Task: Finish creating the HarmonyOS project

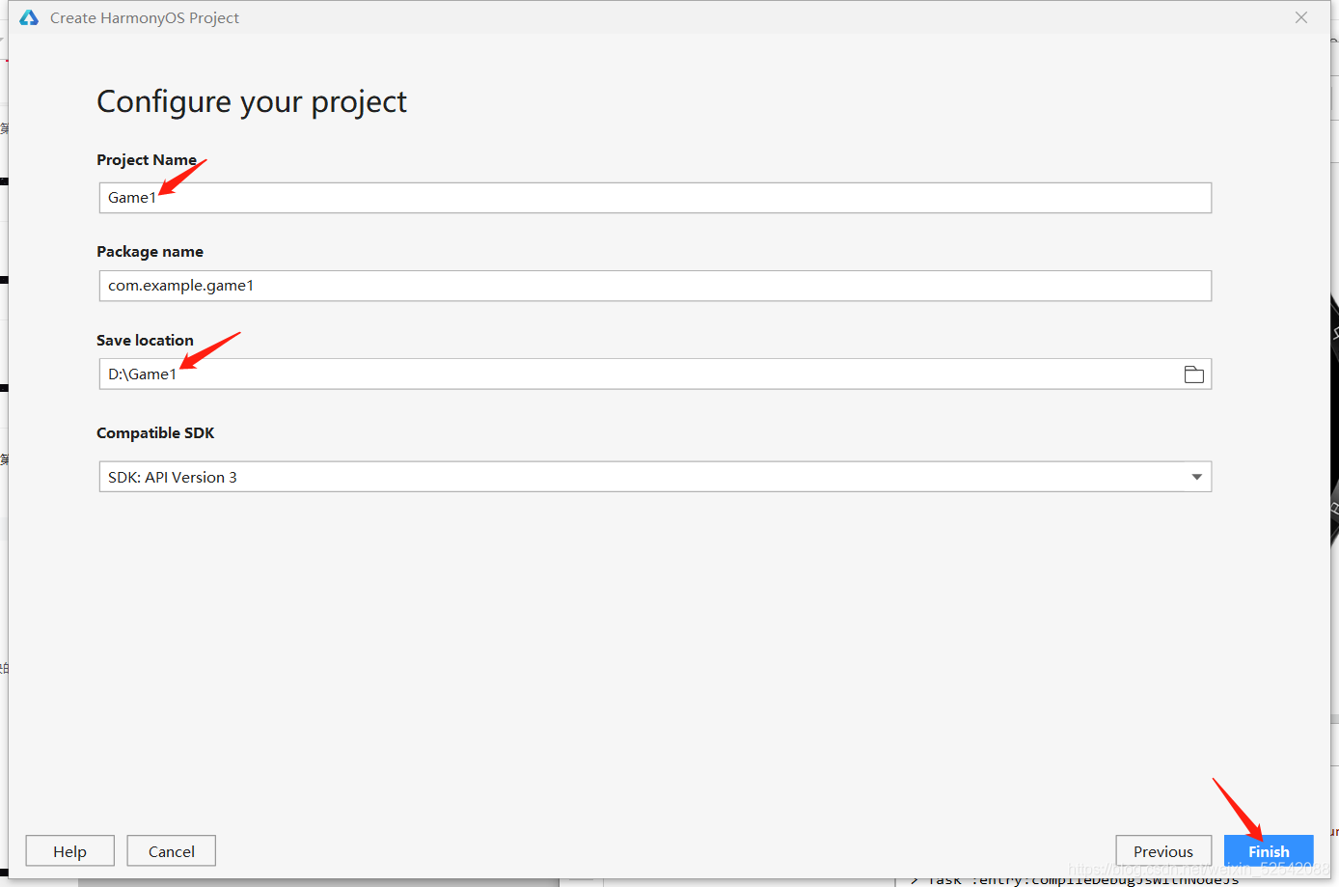Action: pos(1269,851)
